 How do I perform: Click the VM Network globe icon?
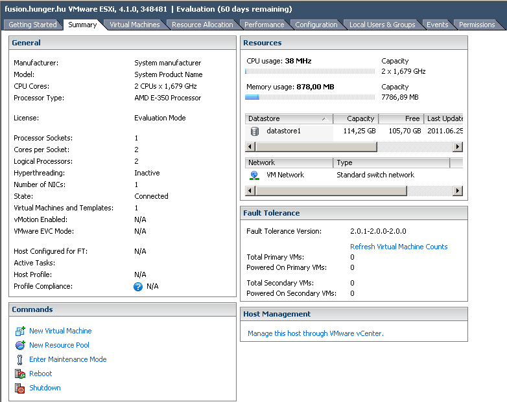(x=254, y=175)
